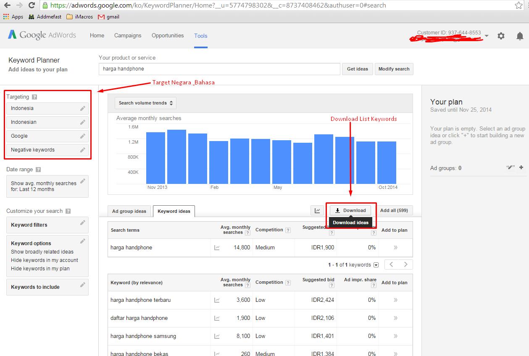Click the browser address bar URL
This screenshot has height=356, width=529.
218,5
